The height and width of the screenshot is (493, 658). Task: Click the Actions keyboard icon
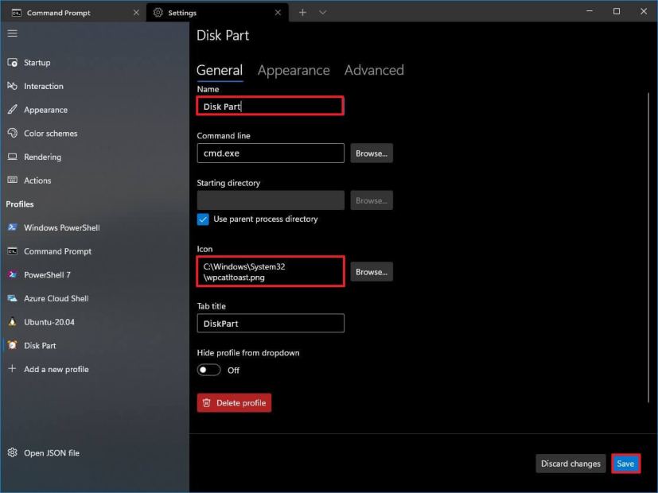(x=12, y=180)
